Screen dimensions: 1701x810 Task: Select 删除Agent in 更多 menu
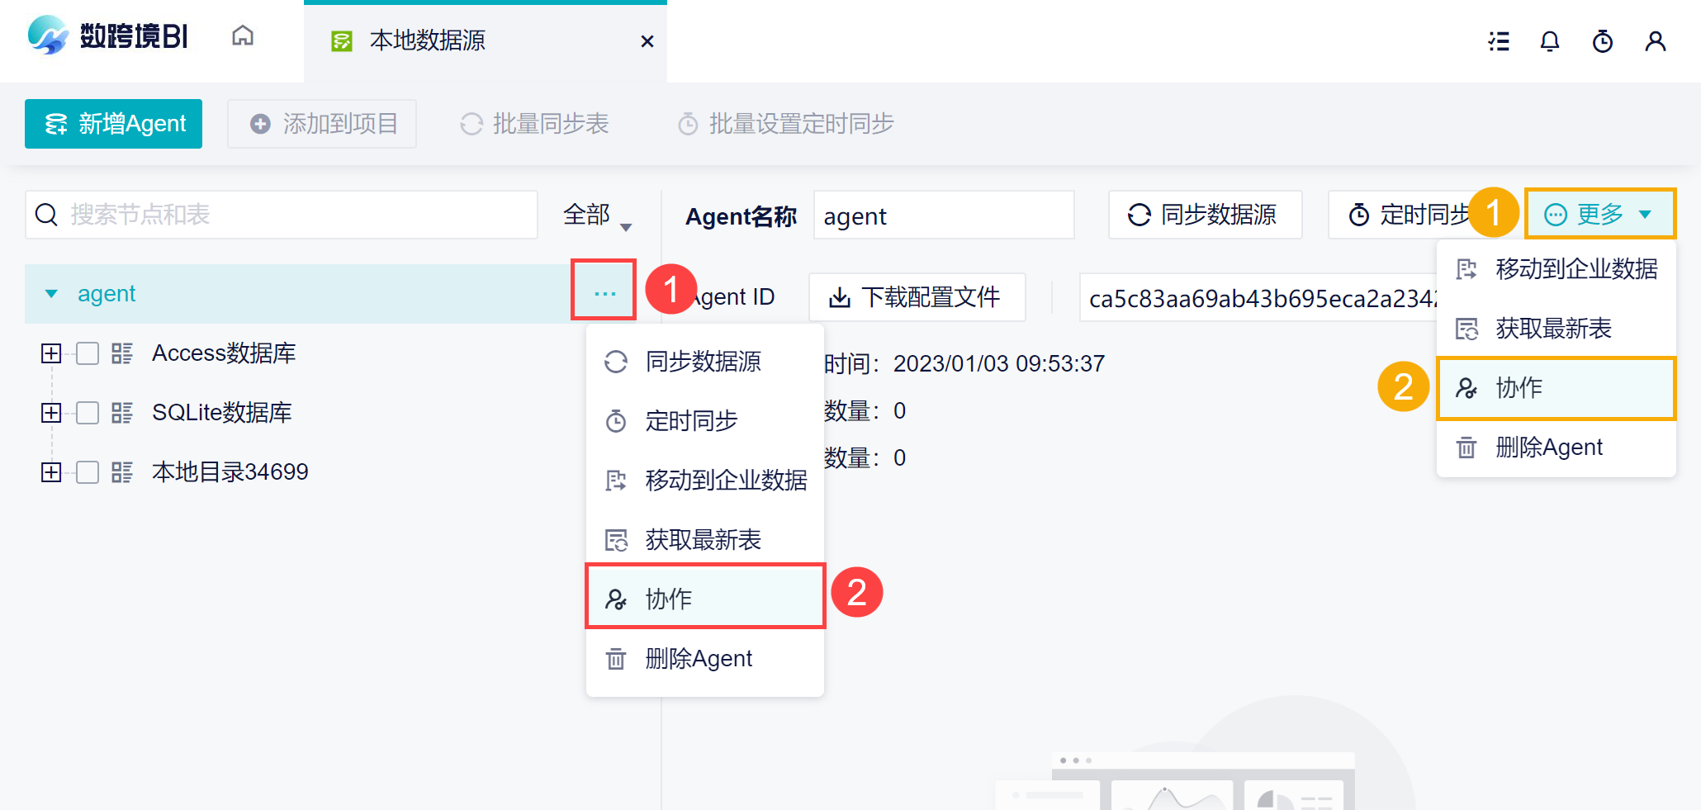1556,448
